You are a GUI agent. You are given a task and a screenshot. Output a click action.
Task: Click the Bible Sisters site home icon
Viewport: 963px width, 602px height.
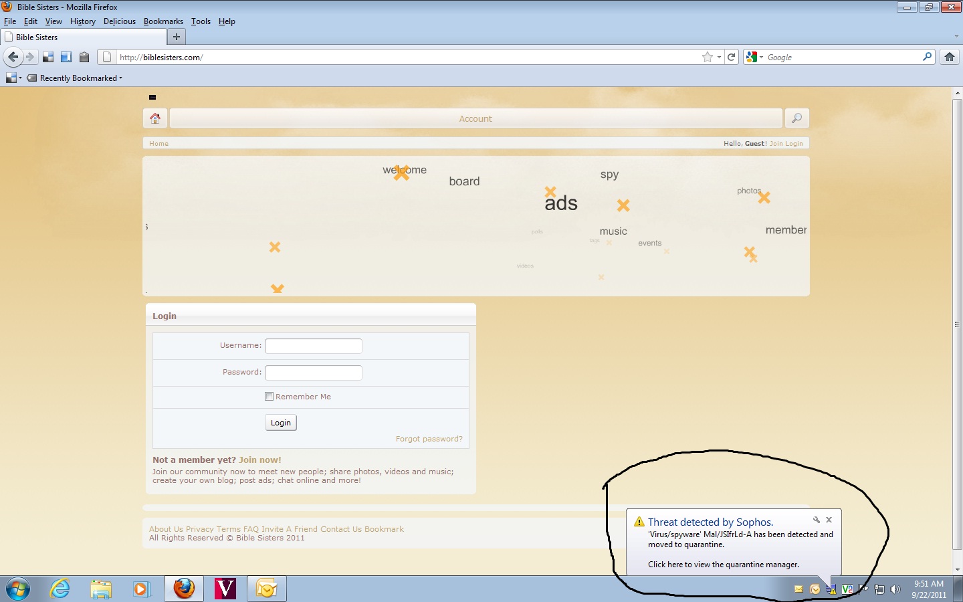[x=155, y=118]
